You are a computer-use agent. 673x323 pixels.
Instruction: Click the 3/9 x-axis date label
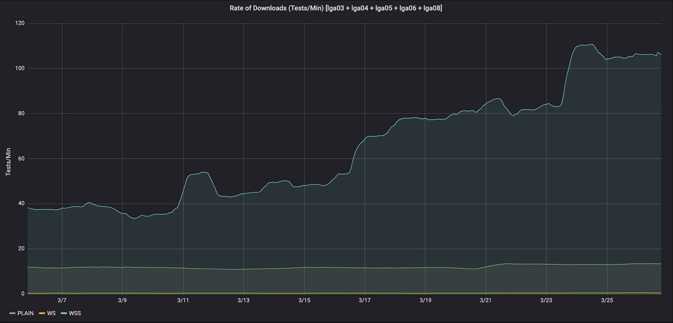pyautogui.click(x=122, y=300)
